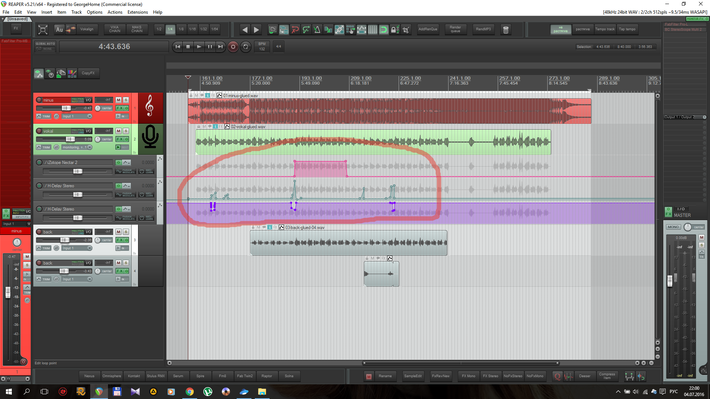Open the Actions menu
Viewport: 710px width, 399px height.
point(115,12)
